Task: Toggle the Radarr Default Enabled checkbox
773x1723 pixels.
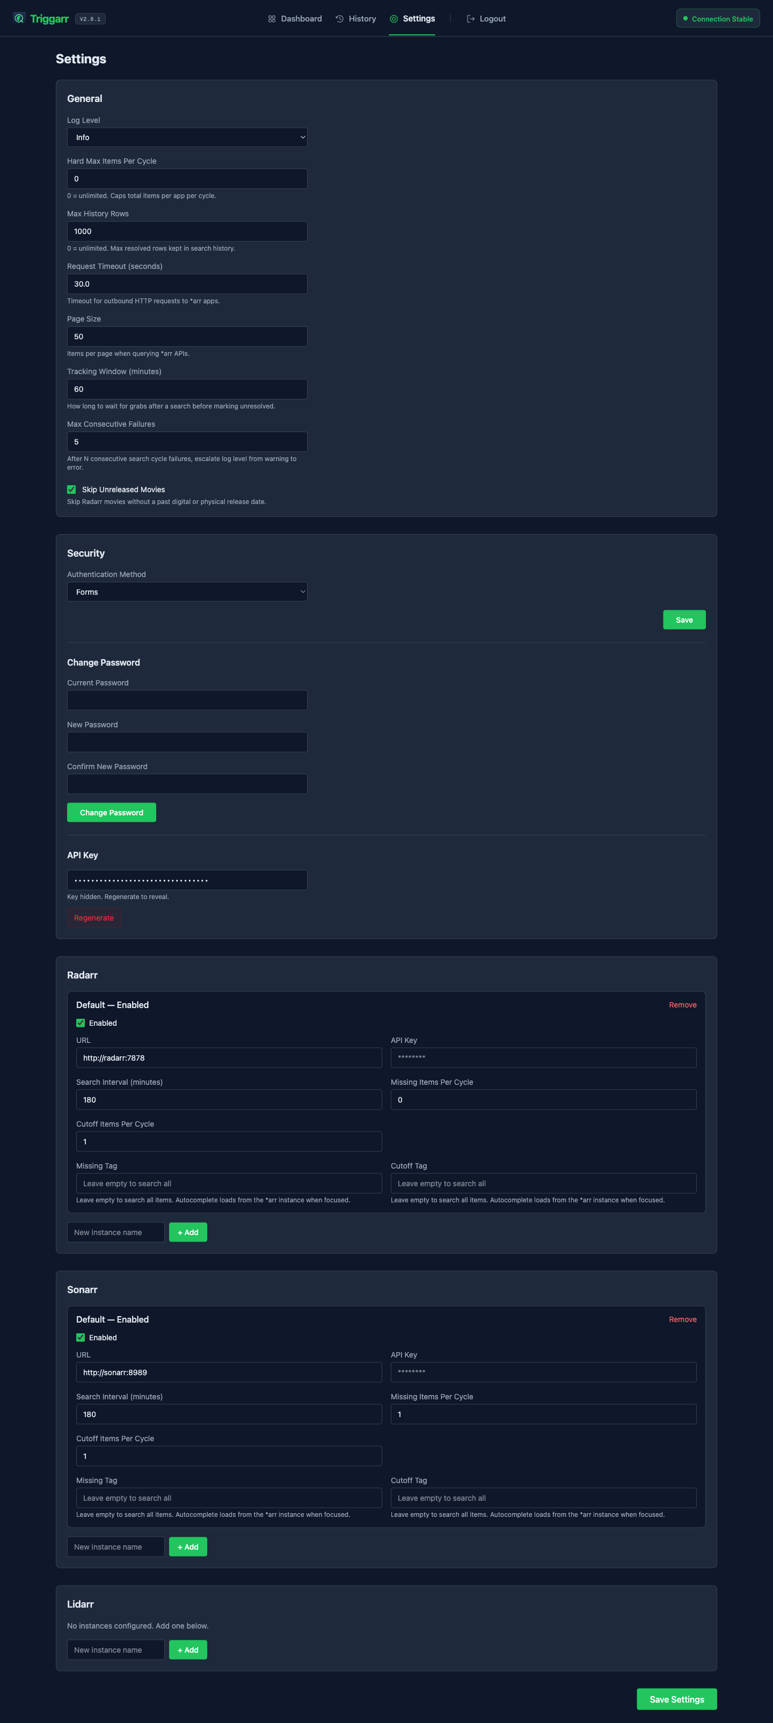Action: click(x=80, y=1023)
